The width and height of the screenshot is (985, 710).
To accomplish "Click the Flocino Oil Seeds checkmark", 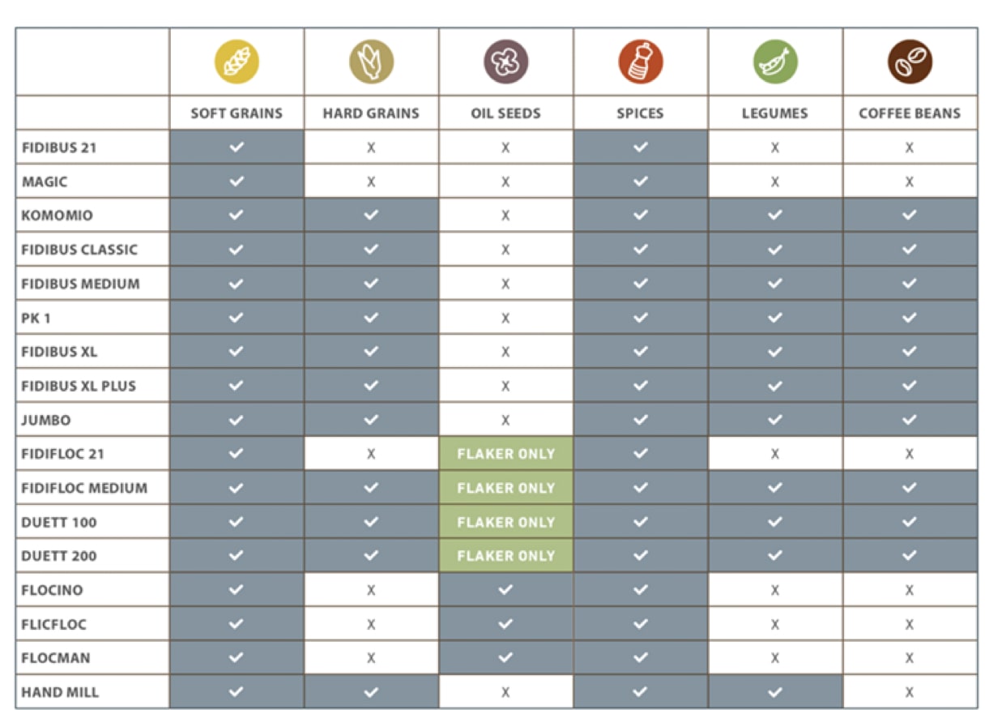I will point(505,590).
